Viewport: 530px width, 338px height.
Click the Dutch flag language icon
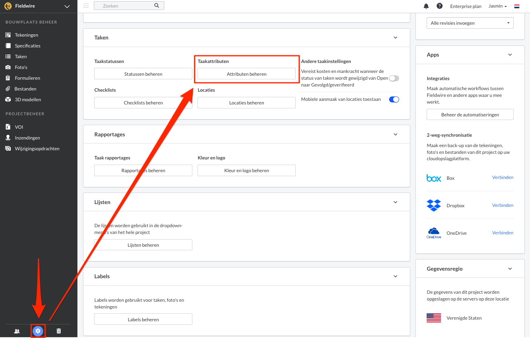point(517,6)
